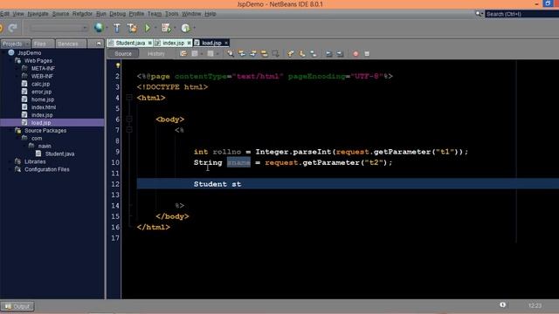Click the search magnifier icon
The width and height of the screenshot is (559, 314).
click(478, 14)
